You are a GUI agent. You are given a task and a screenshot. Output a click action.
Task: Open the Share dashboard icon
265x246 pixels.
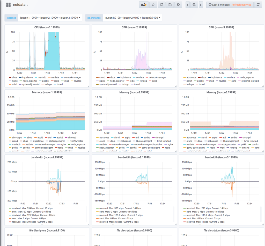161,5
